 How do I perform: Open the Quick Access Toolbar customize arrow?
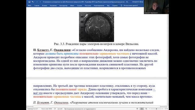(40, 2)
